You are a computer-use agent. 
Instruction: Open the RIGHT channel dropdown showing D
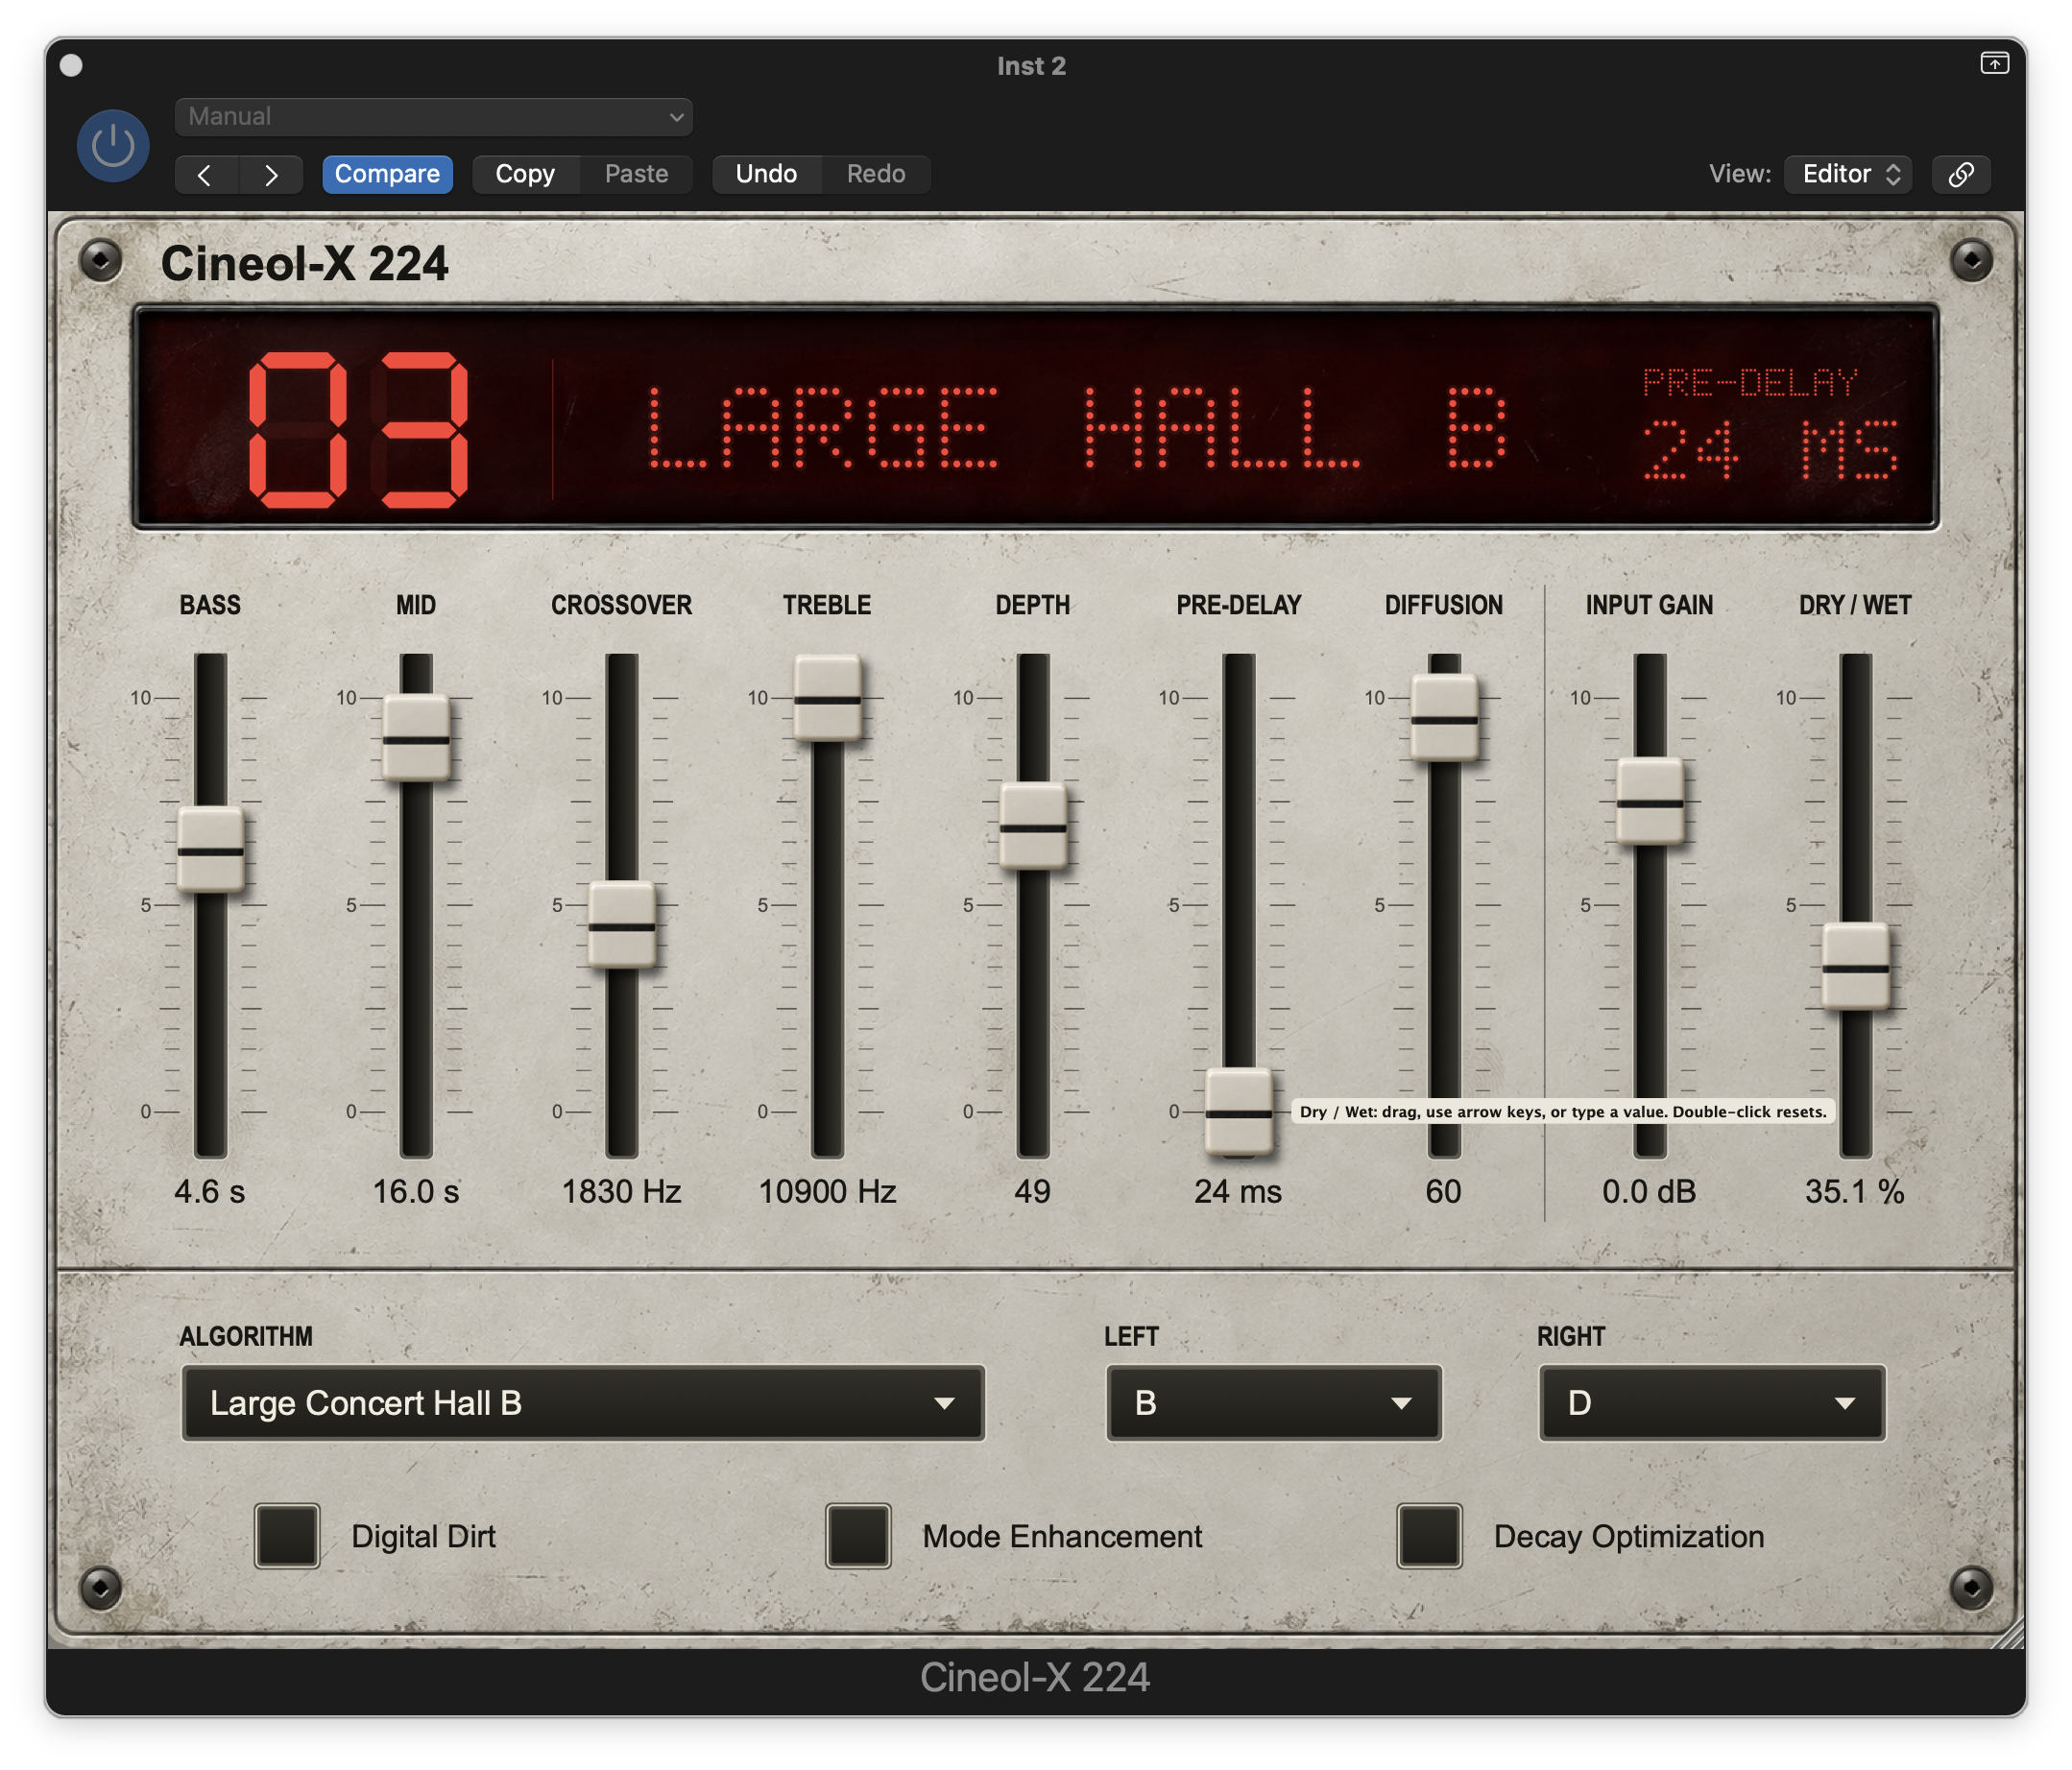[1712, 1403]
